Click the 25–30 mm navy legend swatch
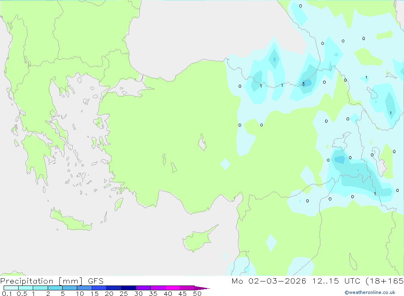404x296 pixels. [x=128, y=288]
